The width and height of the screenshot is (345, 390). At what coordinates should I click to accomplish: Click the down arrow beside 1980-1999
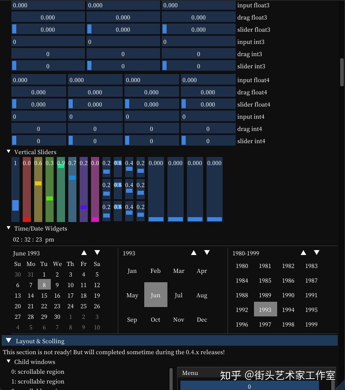coord(317,253)
